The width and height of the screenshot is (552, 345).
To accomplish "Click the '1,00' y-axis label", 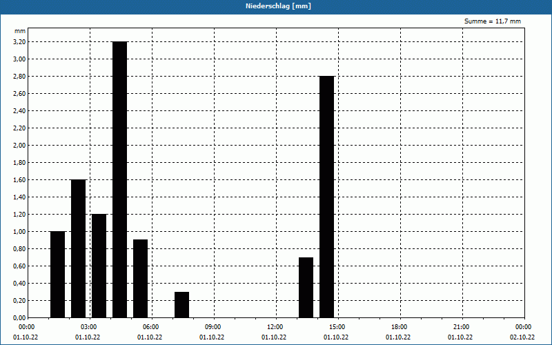I will 20,232.
